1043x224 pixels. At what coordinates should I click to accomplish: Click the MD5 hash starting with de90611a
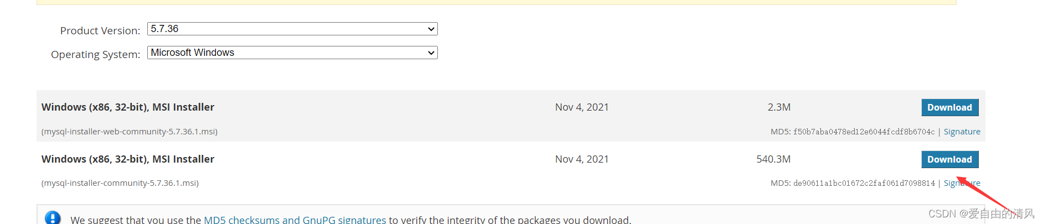click(x=864, y=183)
